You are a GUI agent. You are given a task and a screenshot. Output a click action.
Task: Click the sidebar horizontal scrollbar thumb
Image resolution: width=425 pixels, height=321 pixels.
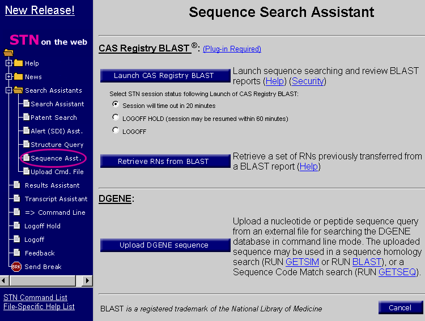(42, 281)
